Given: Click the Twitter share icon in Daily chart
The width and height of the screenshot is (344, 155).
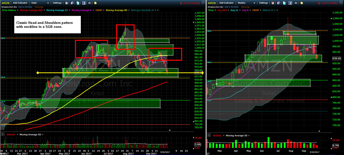Looking at the screenshot, I should (x=78, y=3).
